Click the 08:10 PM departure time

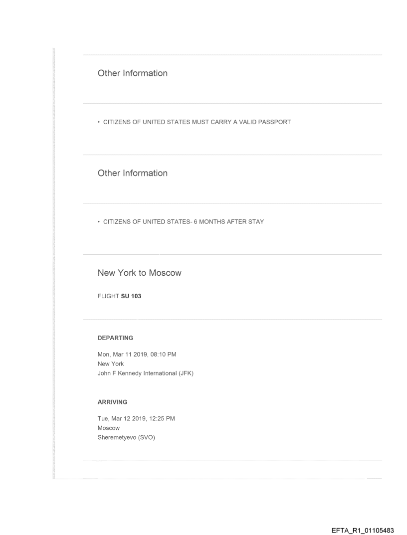(x=162, y=355)
